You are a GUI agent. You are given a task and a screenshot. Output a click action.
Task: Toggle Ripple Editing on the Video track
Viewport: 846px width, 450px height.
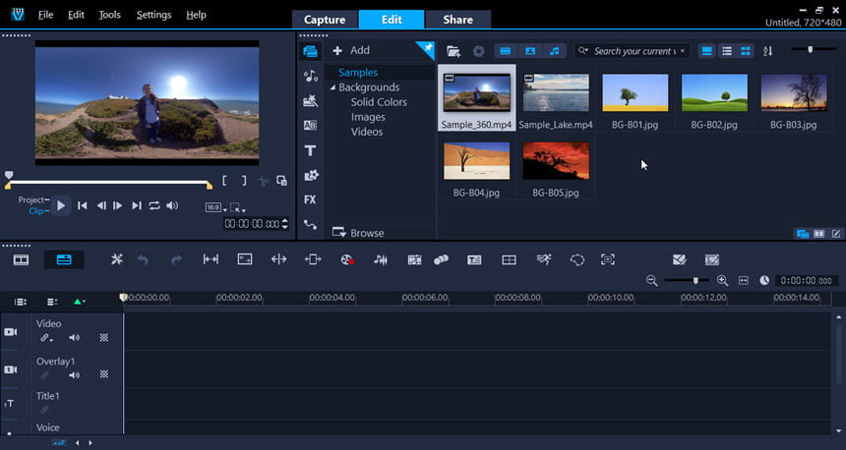46,338
